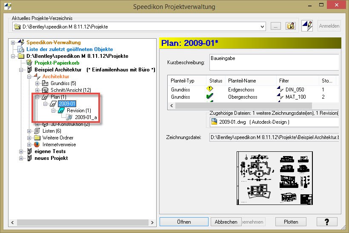Select the Erdgeschoss table cell
This screenshot has height=233, width=349.
tap(241, 90)
